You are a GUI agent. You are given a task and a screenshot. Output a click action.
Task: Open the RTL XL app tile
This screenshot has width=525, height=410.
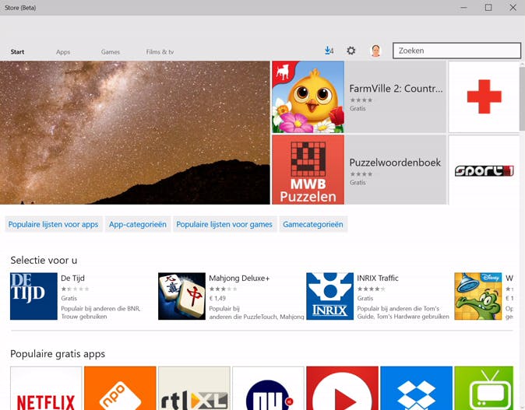click(194, 388)
